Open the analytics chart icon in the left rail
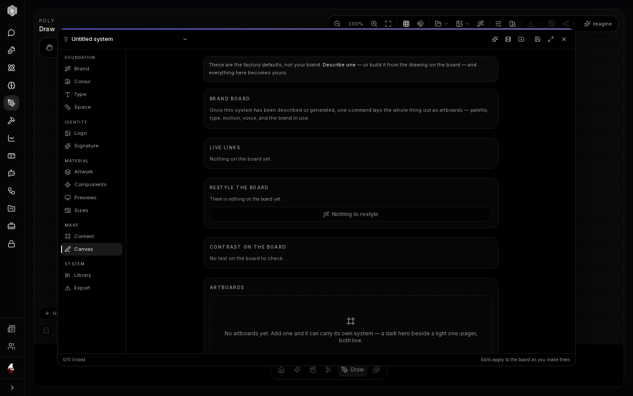The image size is (633, 396). 11,138
